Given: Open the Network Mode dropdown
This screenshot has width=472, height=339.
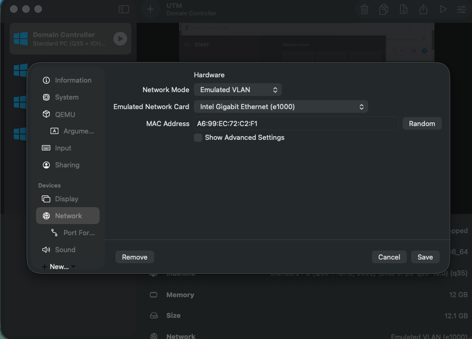Looking at the screenshot, I should pyautogui.click(x=237, y=90).
